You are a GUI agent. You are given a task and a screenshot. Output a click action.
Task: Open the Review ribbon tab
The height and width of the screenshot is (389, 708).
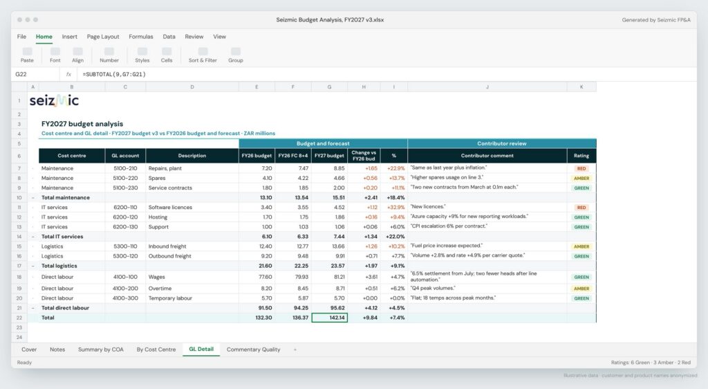(194, 37)
